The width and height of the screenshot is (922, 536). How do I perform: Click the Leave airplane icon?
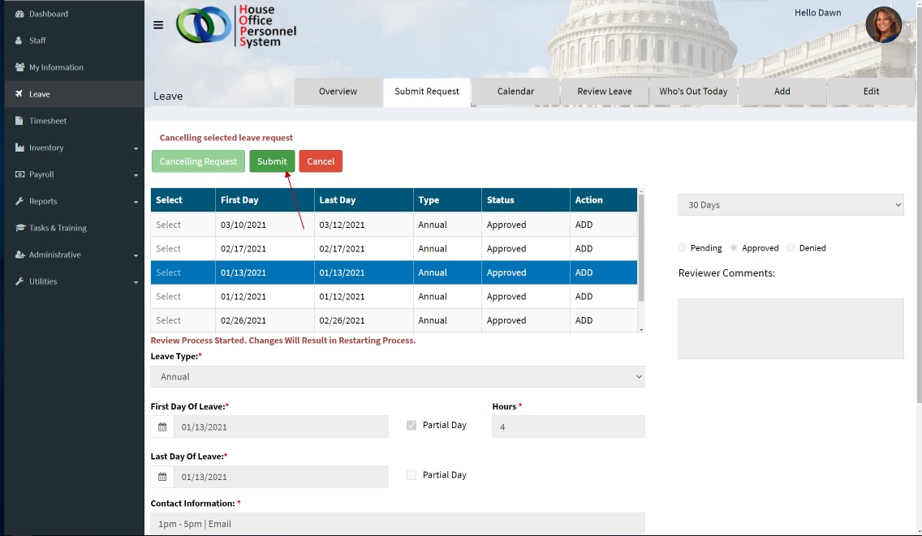(x=19, y=94)
